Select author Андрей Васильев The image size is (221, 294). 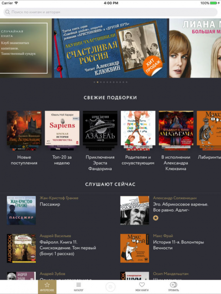55,236
